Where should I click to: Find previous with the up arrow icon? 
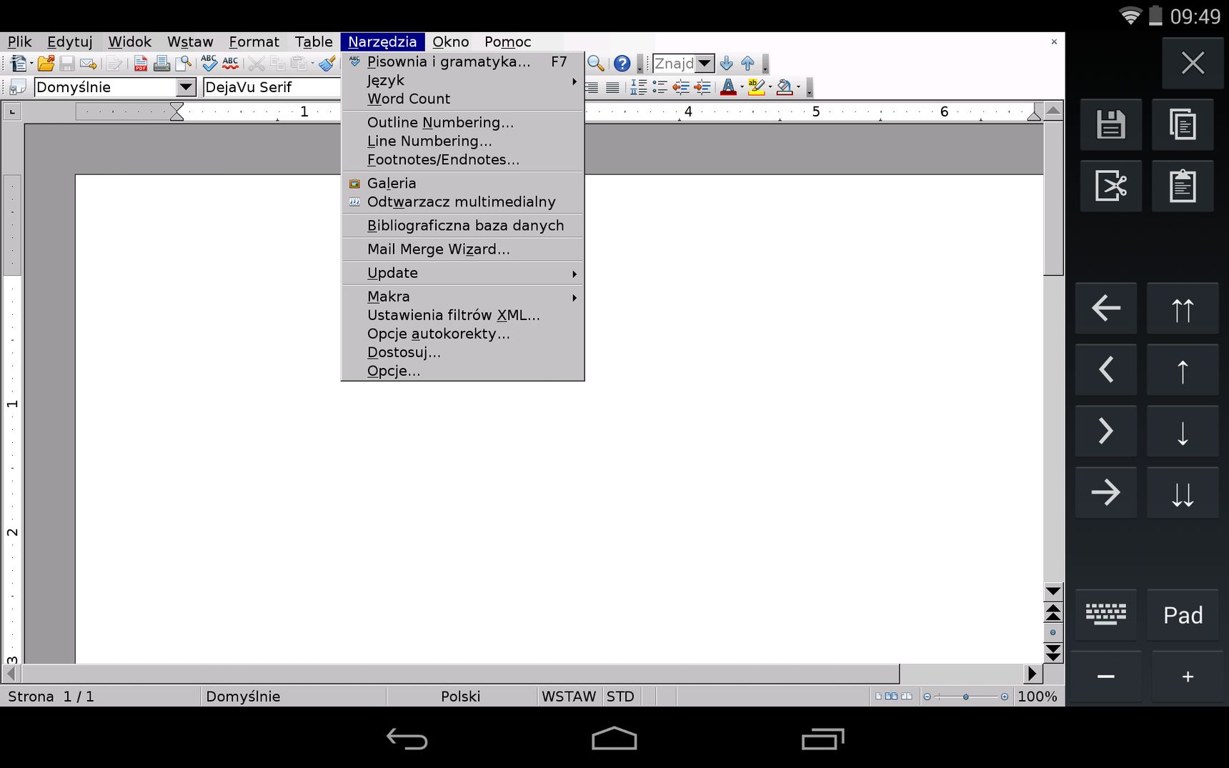(747, 64)
